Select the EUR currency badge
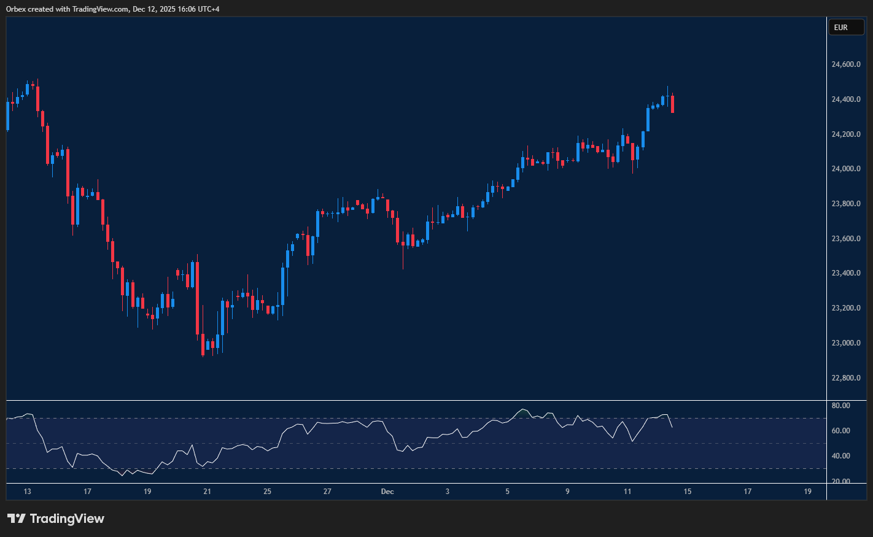This screenshot has height=537, width=873. pos(846,27)
